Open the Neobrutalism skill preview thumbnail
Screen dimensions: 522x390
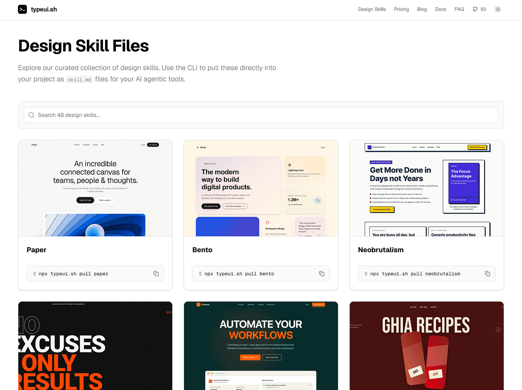point(427,188)
